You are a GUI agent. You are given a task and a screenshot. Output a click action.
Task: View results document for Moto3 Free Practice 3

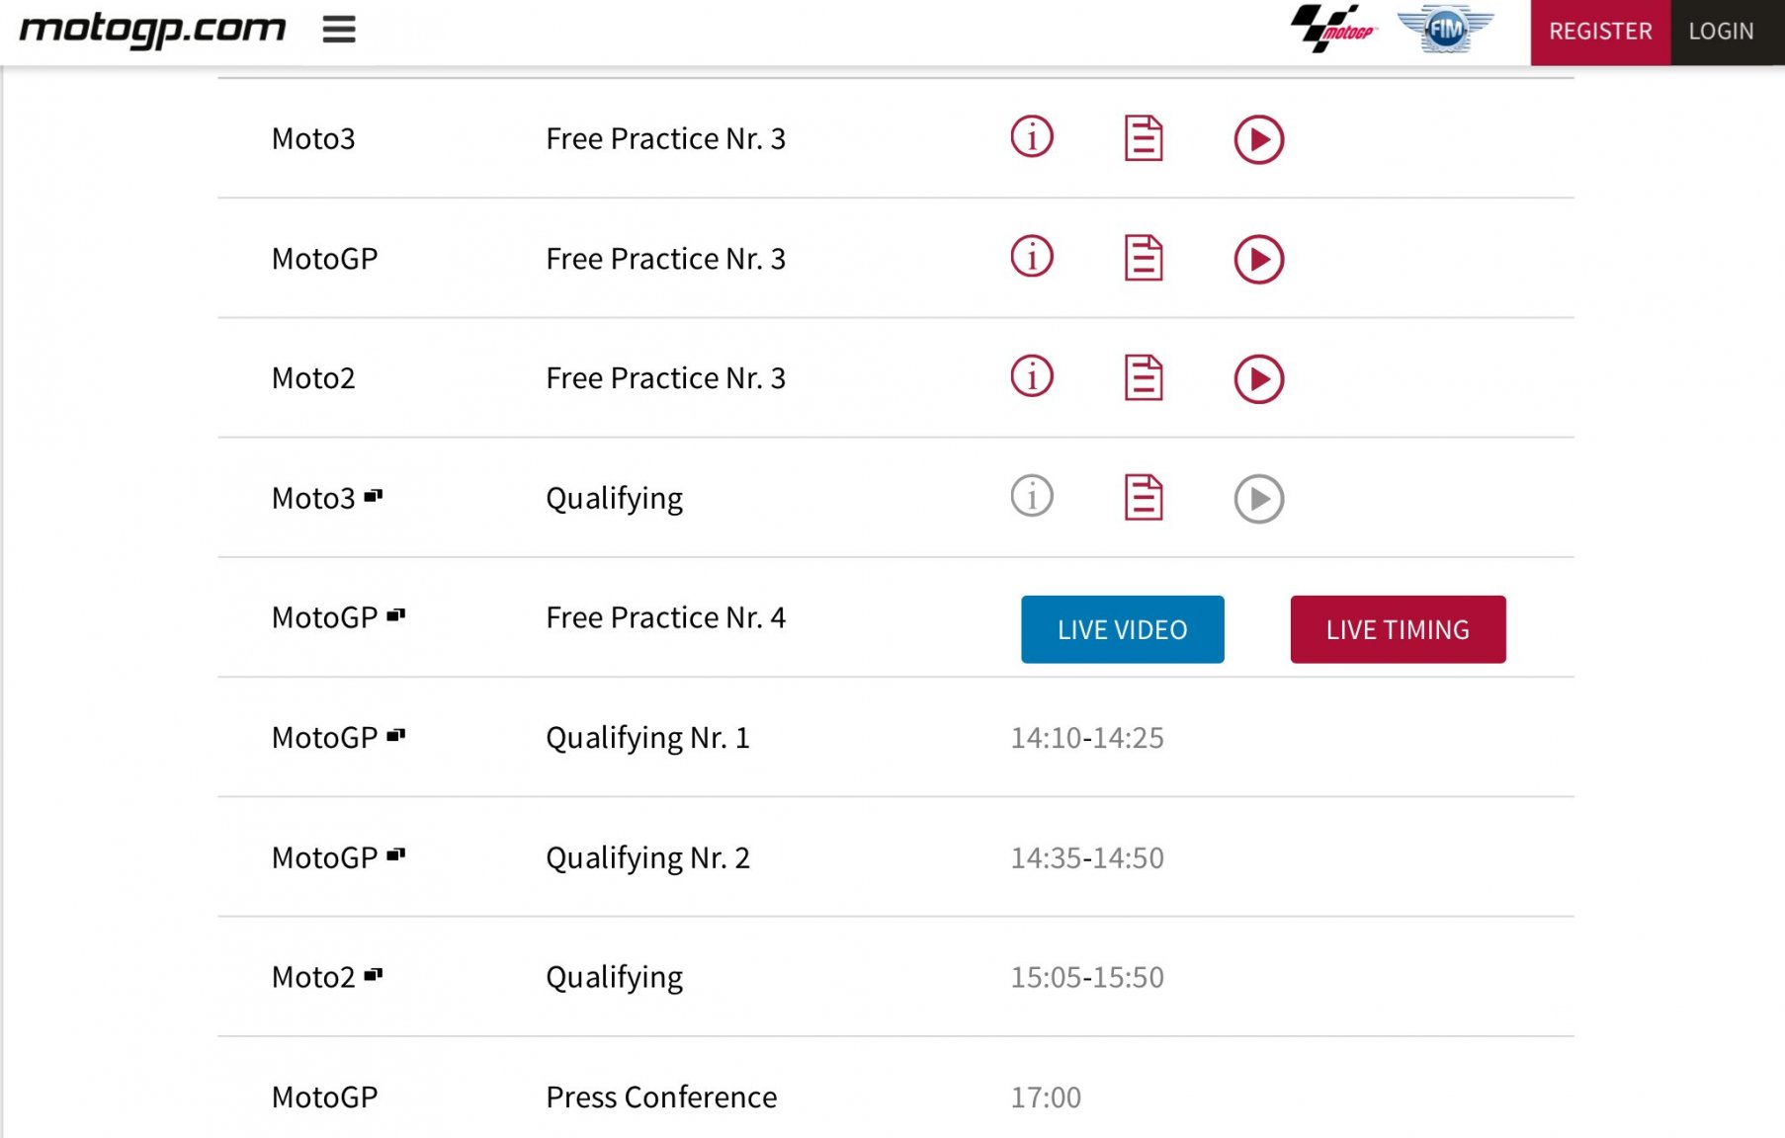pyautogui.click(x=1144, y=137)
